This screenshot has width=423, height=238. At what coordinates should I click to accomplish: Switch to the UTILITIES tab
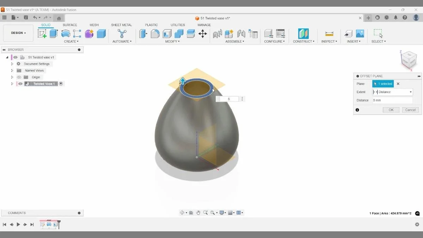(x=178, y=25)
